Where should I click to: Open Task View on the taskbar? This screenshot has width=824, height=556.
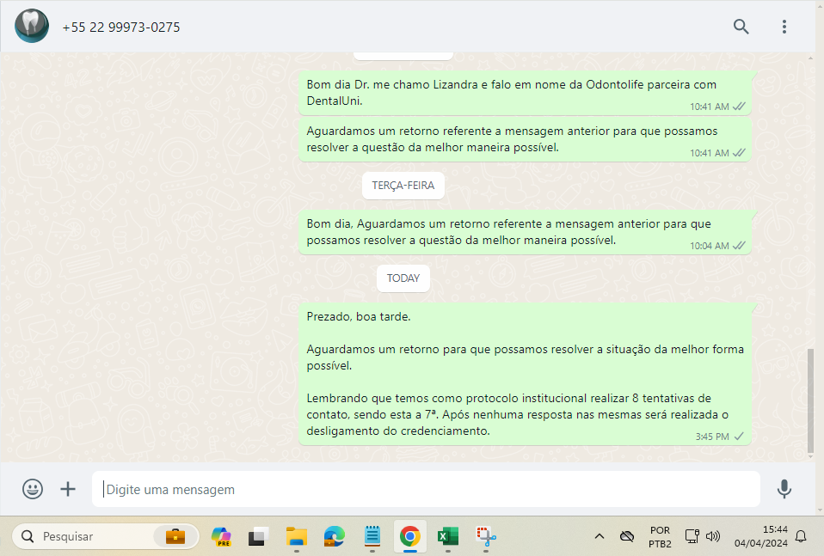click(x=258, y=536)
